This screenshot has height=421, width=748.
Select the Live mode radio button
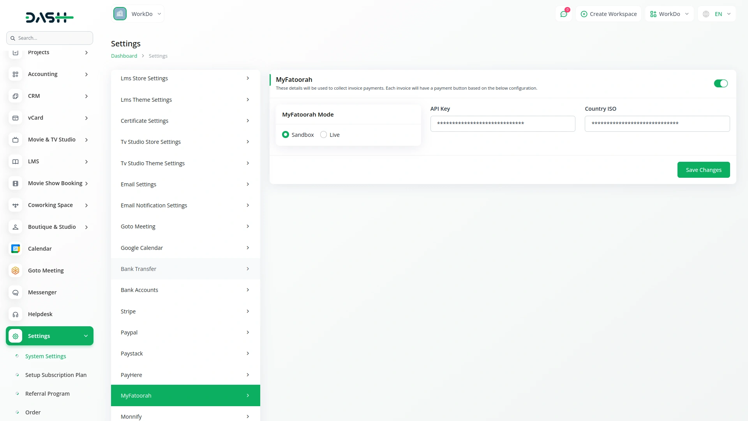pos(323,134)
